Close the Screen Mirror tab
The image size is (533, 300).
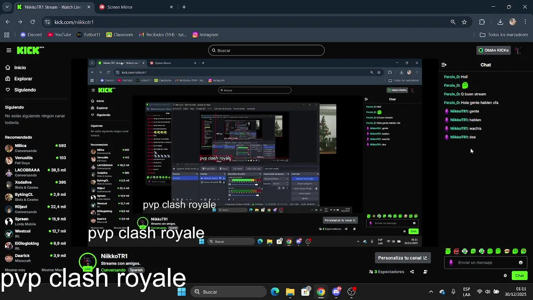click(x=171, y=7)
